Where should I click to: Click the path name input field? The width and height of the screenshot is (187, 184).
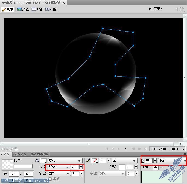23,166
